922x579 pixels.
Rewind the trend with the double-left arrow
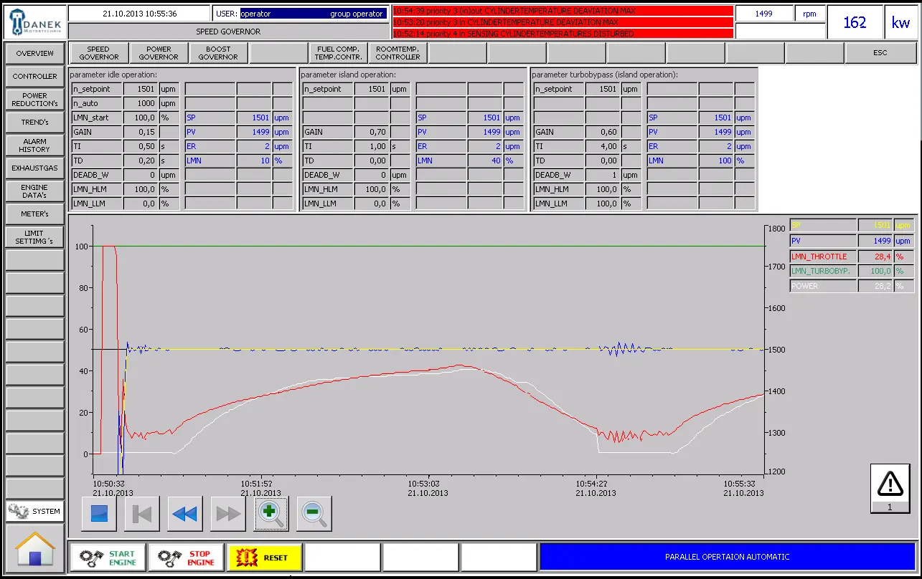184,513
